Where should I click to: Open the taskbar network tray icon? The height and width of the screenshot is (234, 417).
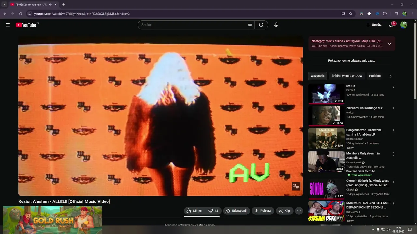pos(383,229)
